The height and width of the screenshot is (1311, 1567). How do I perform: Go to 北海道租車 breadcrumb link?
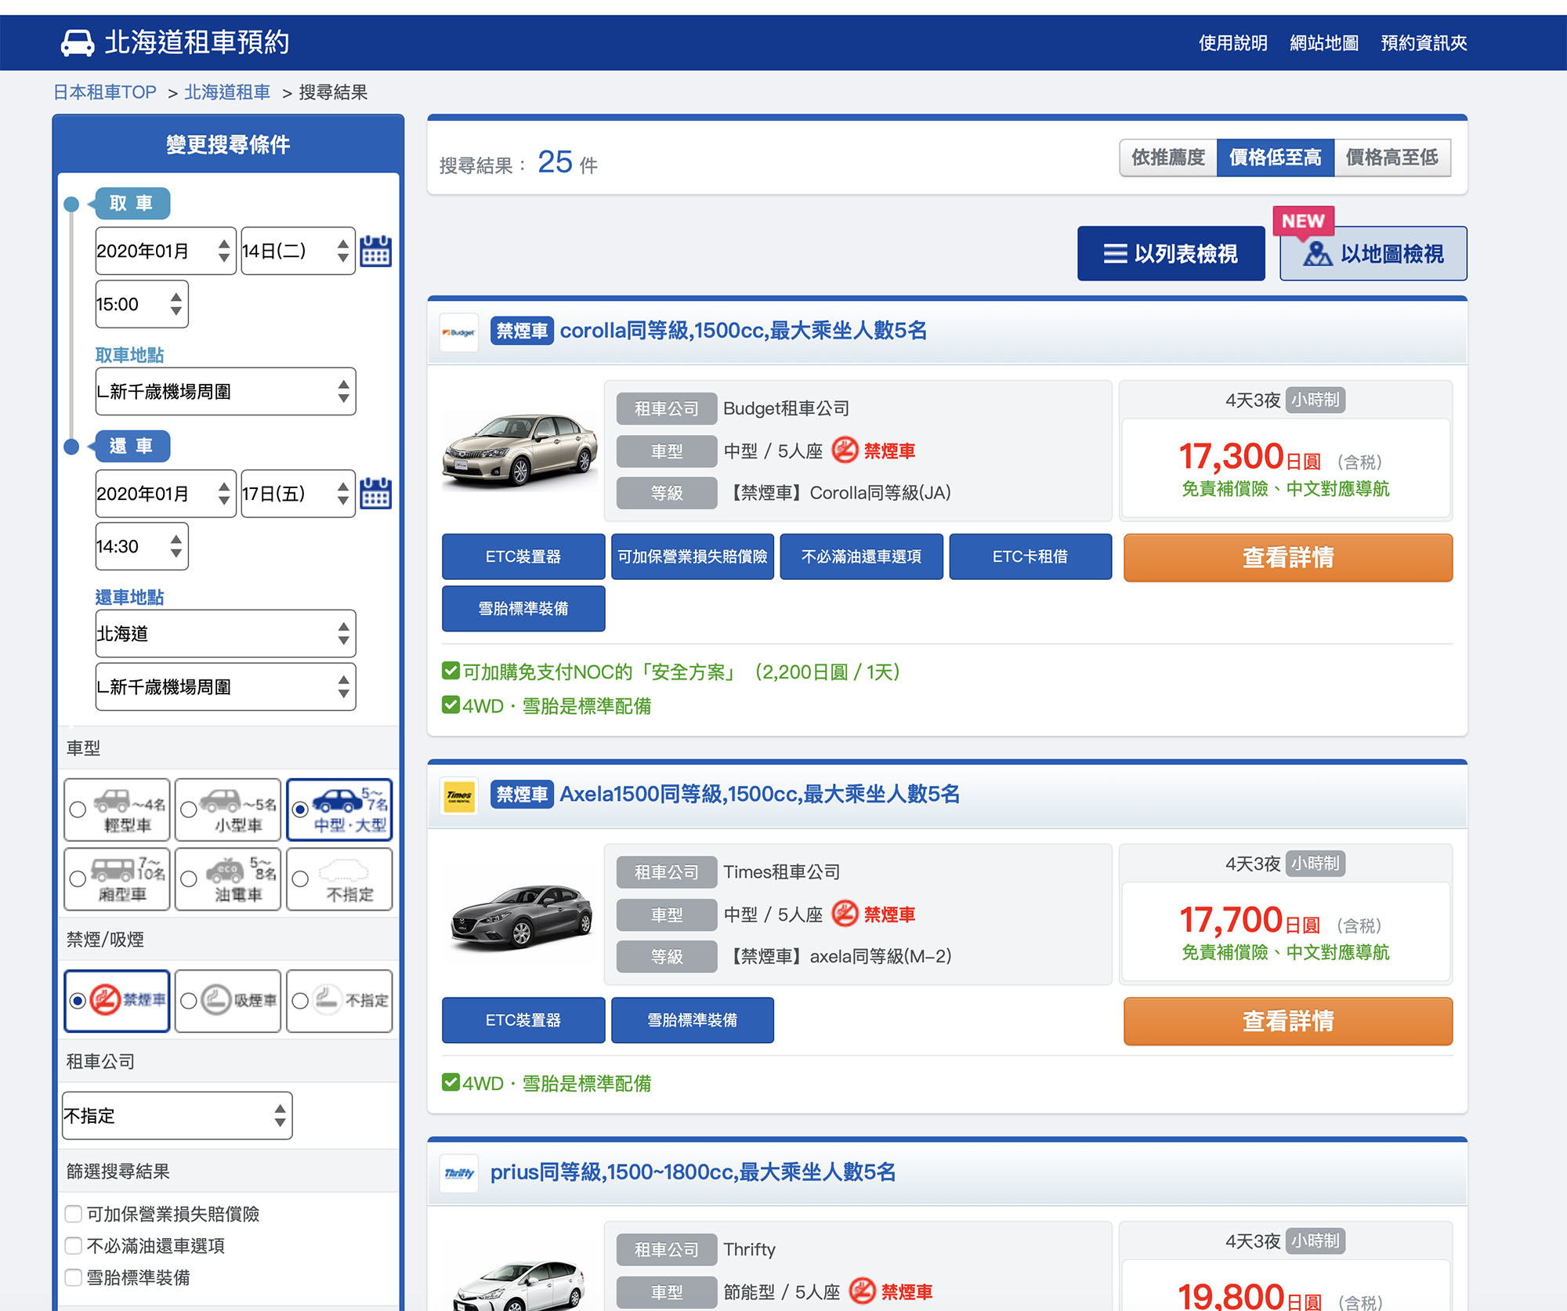pos(227,92)
